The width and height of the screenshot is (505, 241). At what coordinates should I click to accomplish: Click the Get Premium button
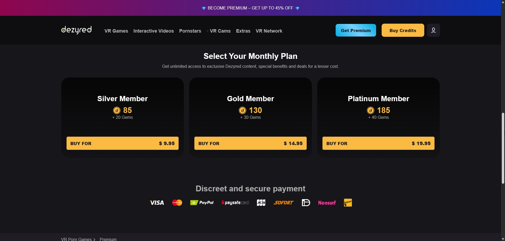tap(356, 30)
